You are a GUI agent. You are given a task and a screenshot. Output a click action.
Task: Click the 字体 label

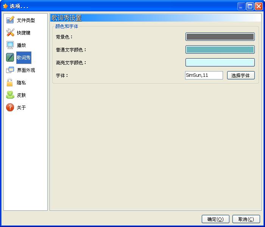[62, 76]
